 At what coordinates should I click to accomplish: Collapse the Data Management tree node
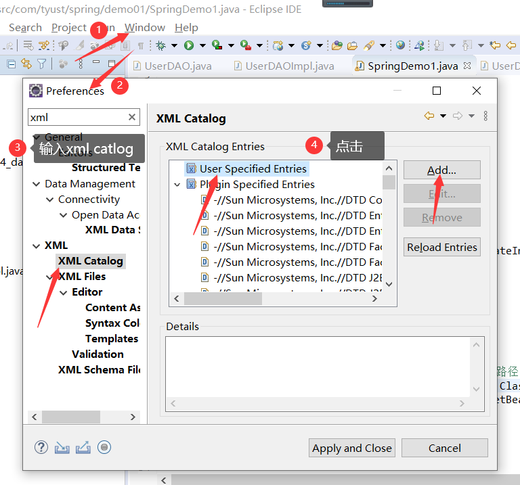(36, 184)
